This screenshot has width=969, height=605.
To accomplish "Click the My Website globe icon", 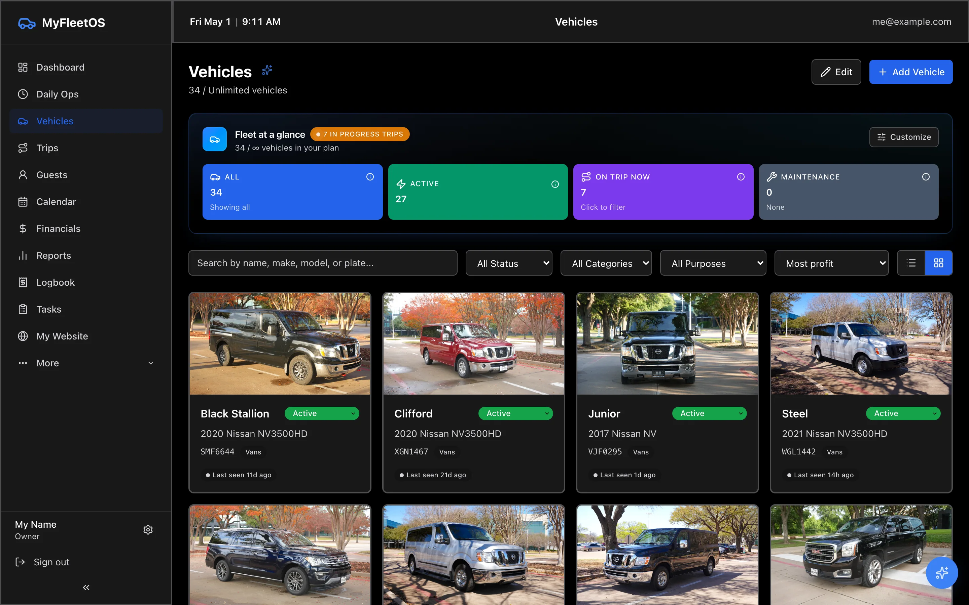I will pos(23,336).
